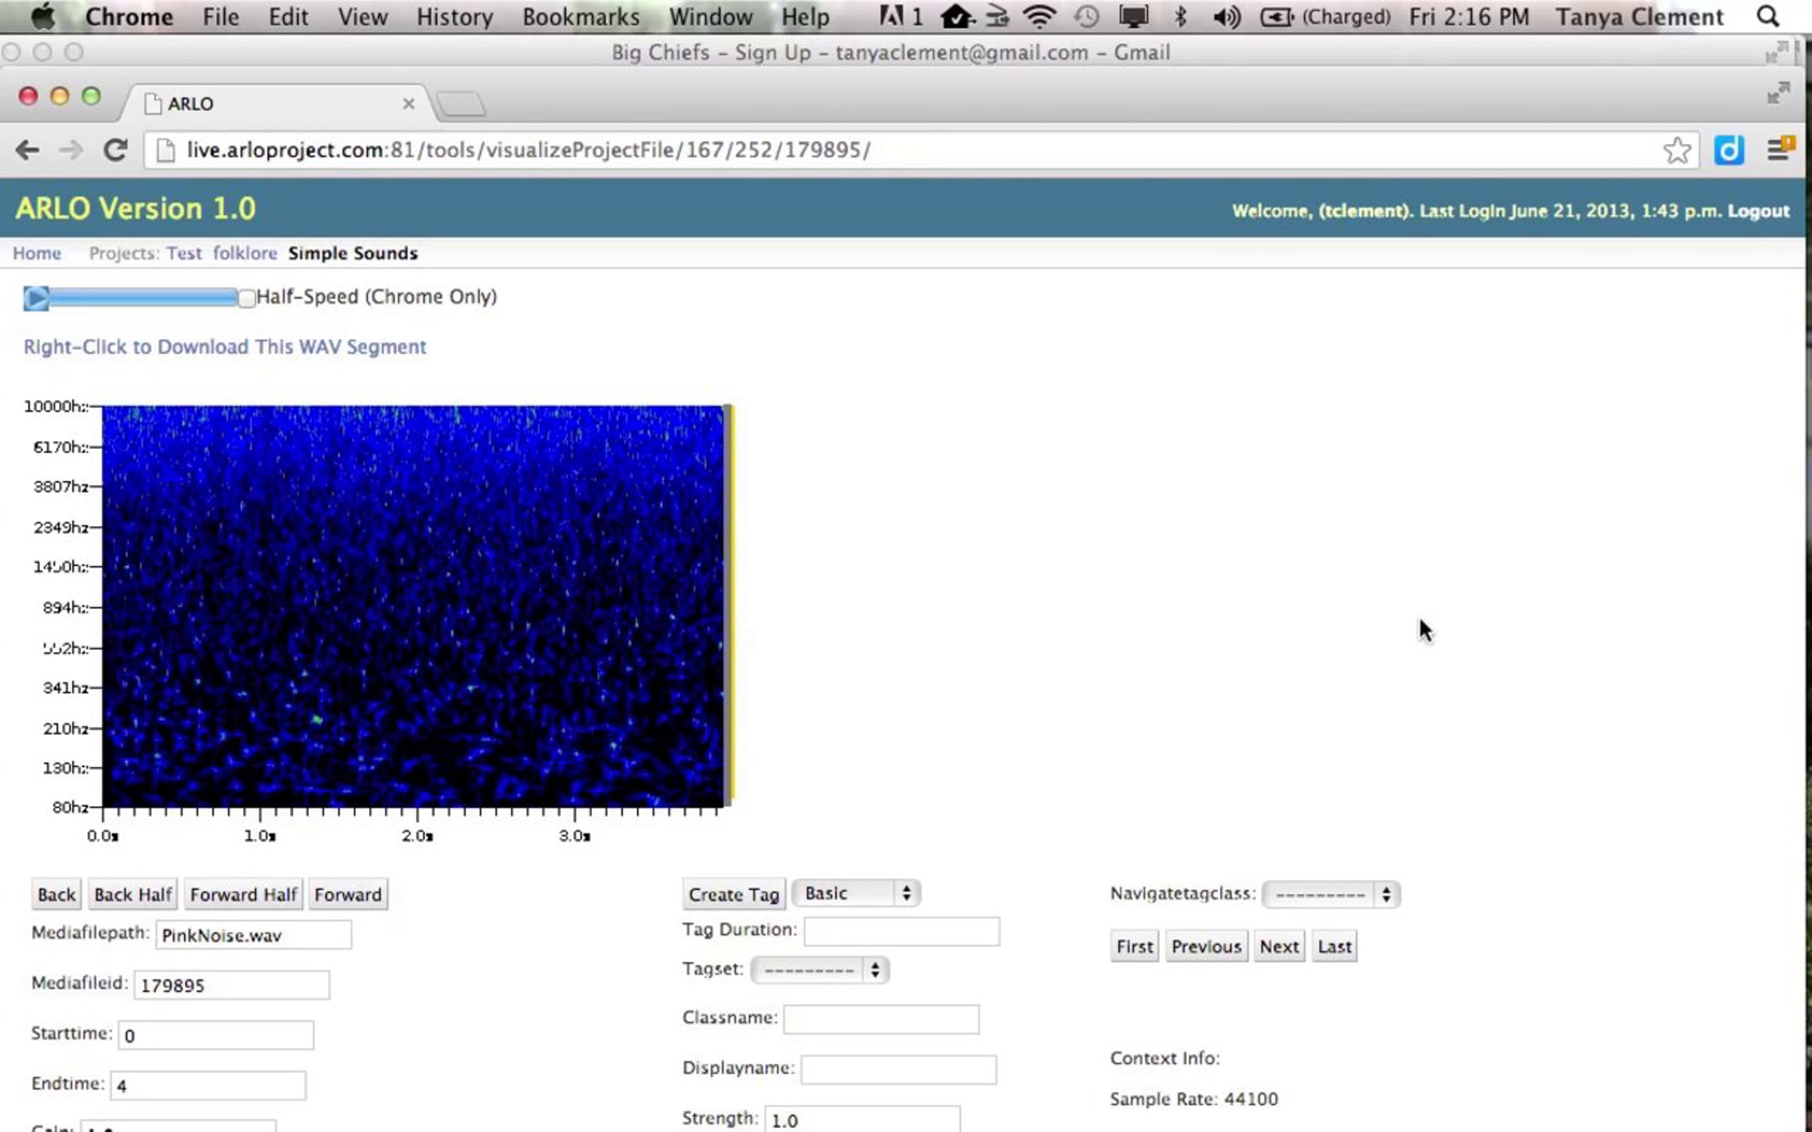Open the Bookmarks menu

point(581,17)
